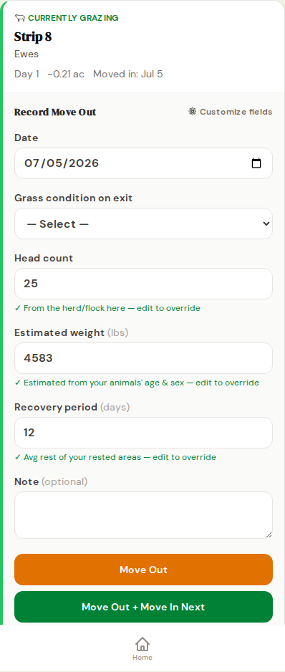
Task: Click the Move Out orange button
Action: click(143, 570)
